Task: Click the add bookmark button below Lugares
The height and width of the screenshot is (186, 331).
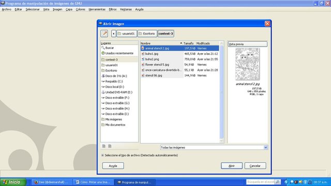Action: [x=104, y=146]
